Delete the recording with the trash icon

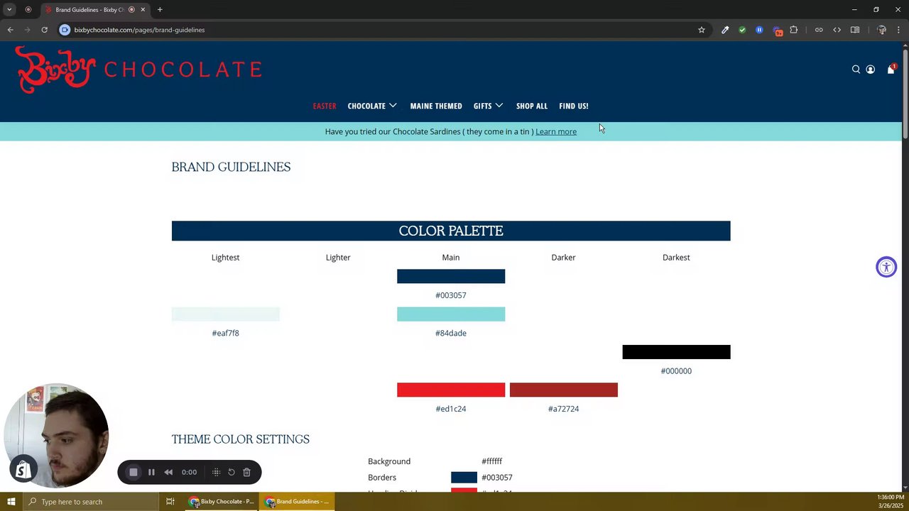246,472
